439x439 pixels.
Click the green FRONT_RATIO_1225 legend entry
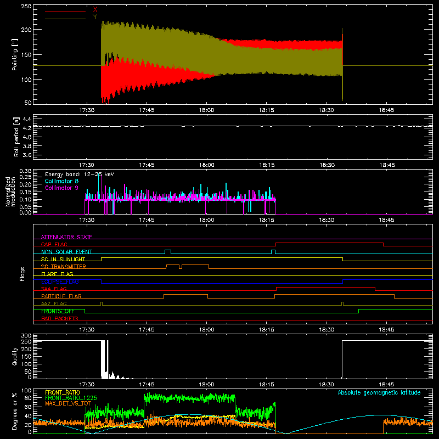click(71, 398)
